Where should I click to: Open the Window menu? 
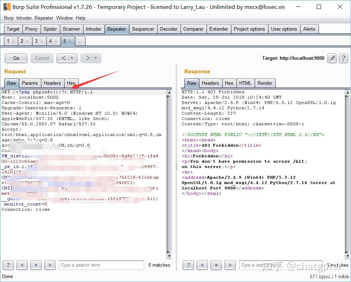65,18
